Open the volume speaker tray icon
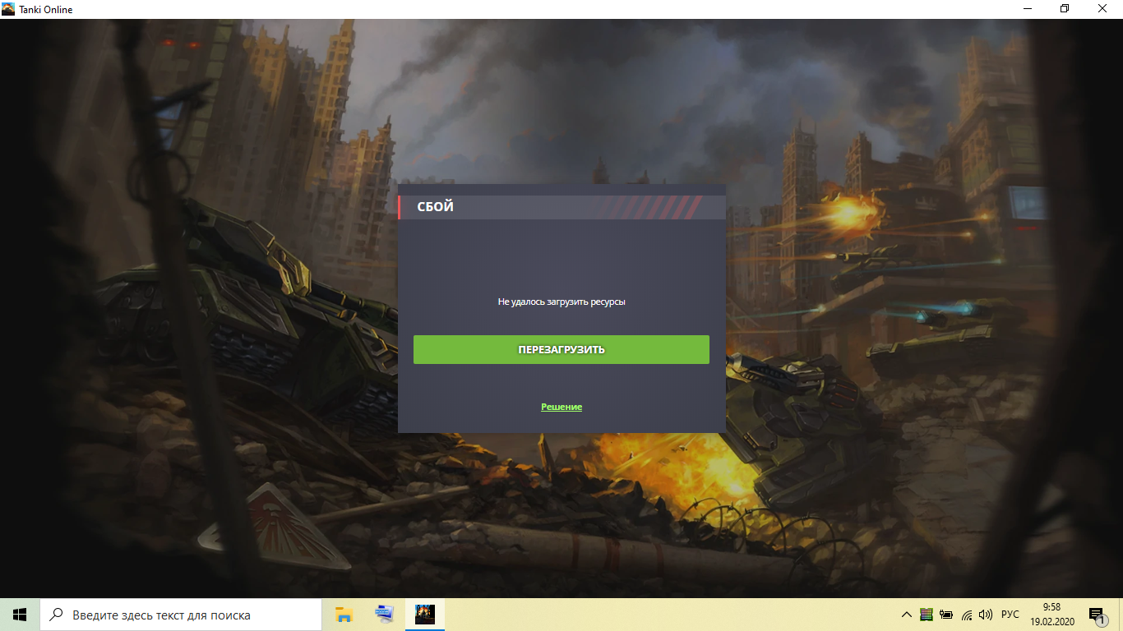The width and height of the screenshot is (1123, 631). click(x=987, y=615)
